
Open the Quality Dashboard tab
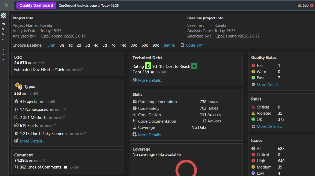pyautogui.click(x=36, y=5)
